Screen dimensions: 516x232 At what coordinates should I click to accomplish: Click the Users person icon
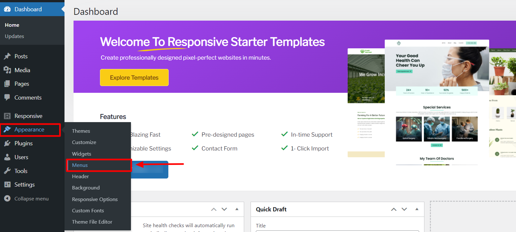tap(7, 157)
